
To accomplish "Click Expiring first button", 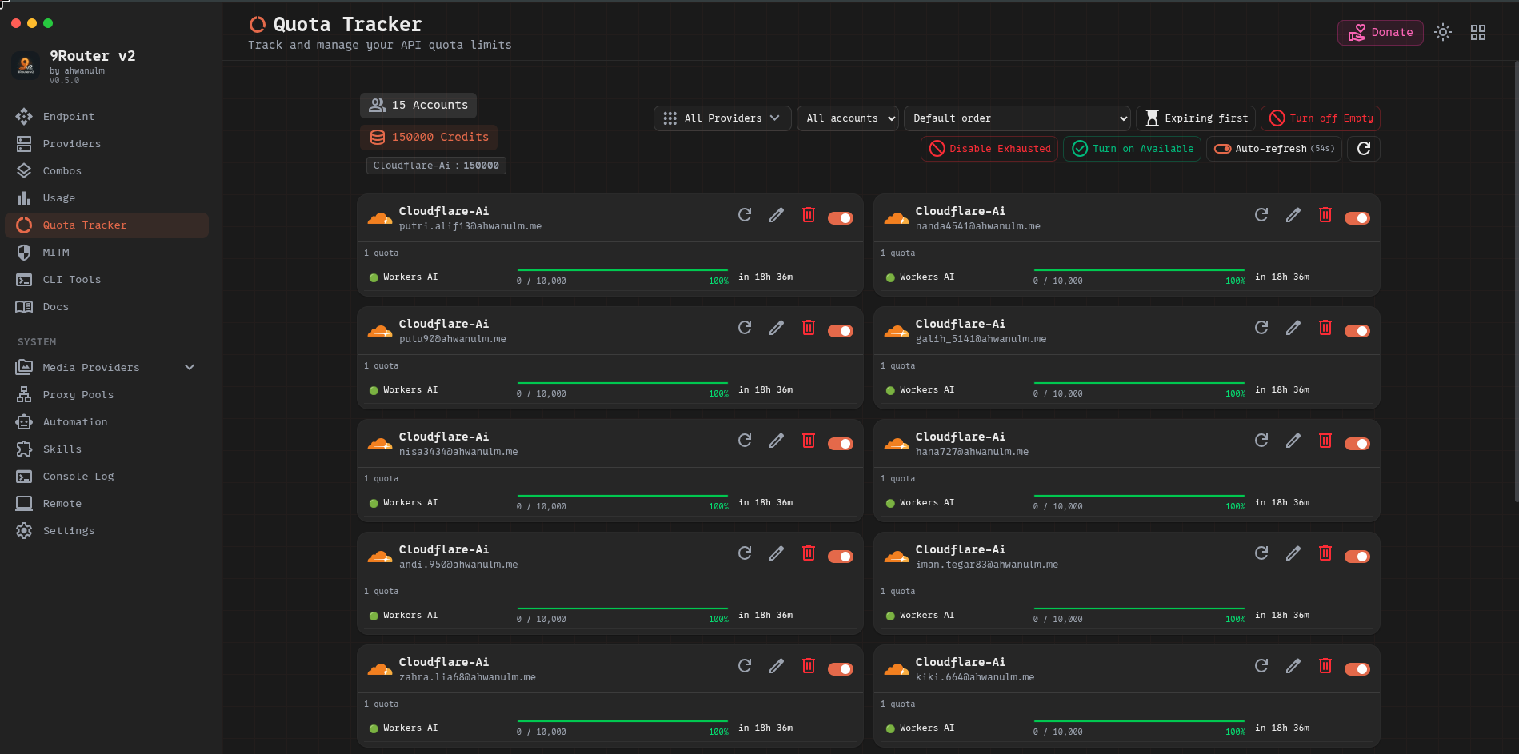I will 1196,118.
